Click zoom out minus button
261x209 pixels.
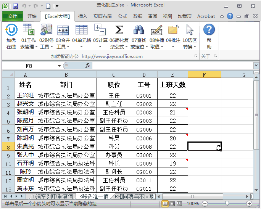click(x=205, y=204)
